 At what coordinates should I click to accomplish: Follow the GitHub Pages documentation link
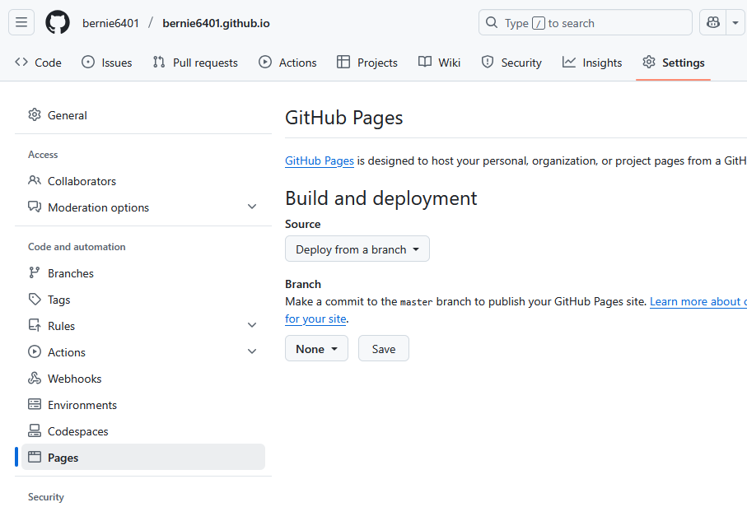(320, 161)
